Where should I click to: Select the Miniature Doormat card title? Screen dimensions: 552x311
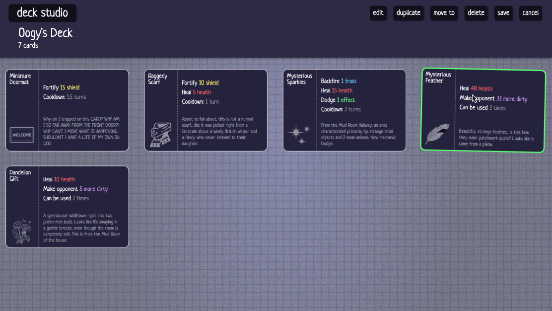20,79
